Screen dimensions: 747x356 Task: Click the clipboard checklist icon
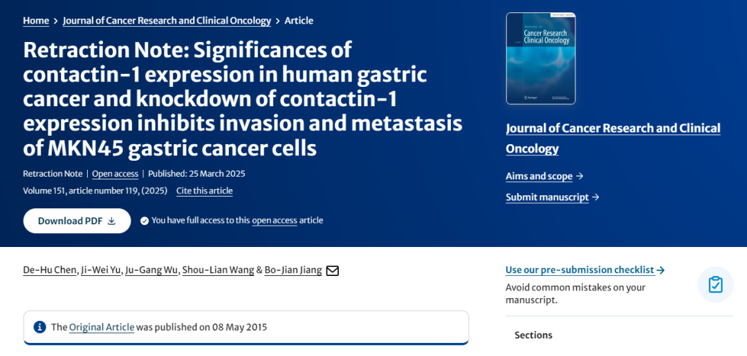(x=715, y=285)
